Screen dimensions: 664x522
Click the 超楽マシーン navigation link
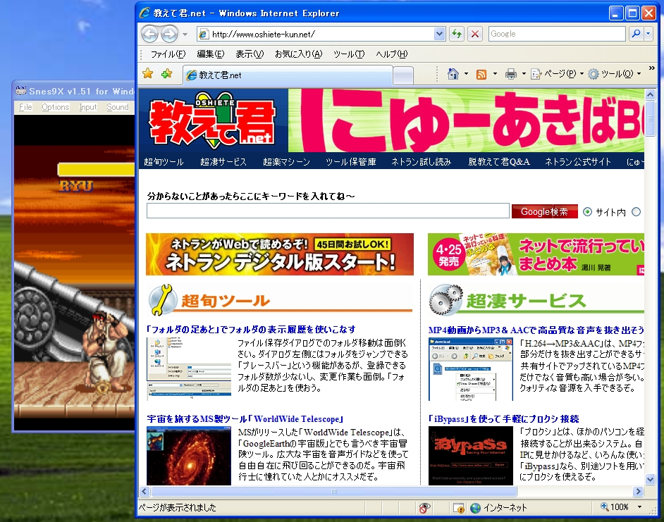click(286, 162)
